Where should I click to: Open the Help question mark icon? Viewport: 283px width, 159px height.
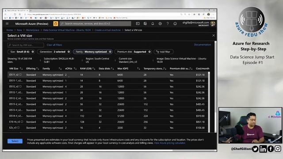168,23
